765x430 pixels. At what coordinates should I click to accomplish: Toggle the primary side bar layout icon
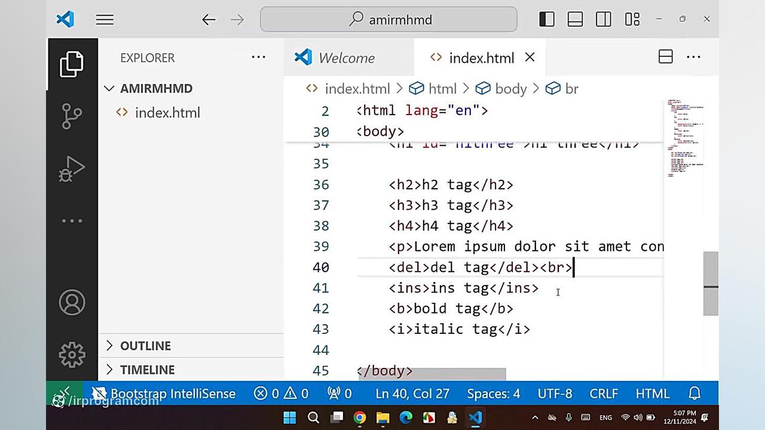coord(547,19)
